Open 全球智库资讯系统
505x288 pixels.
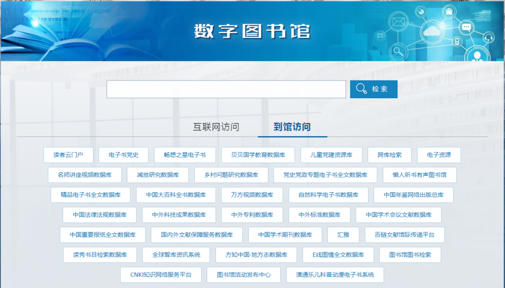pyautogui.click(x=176, y=255)
